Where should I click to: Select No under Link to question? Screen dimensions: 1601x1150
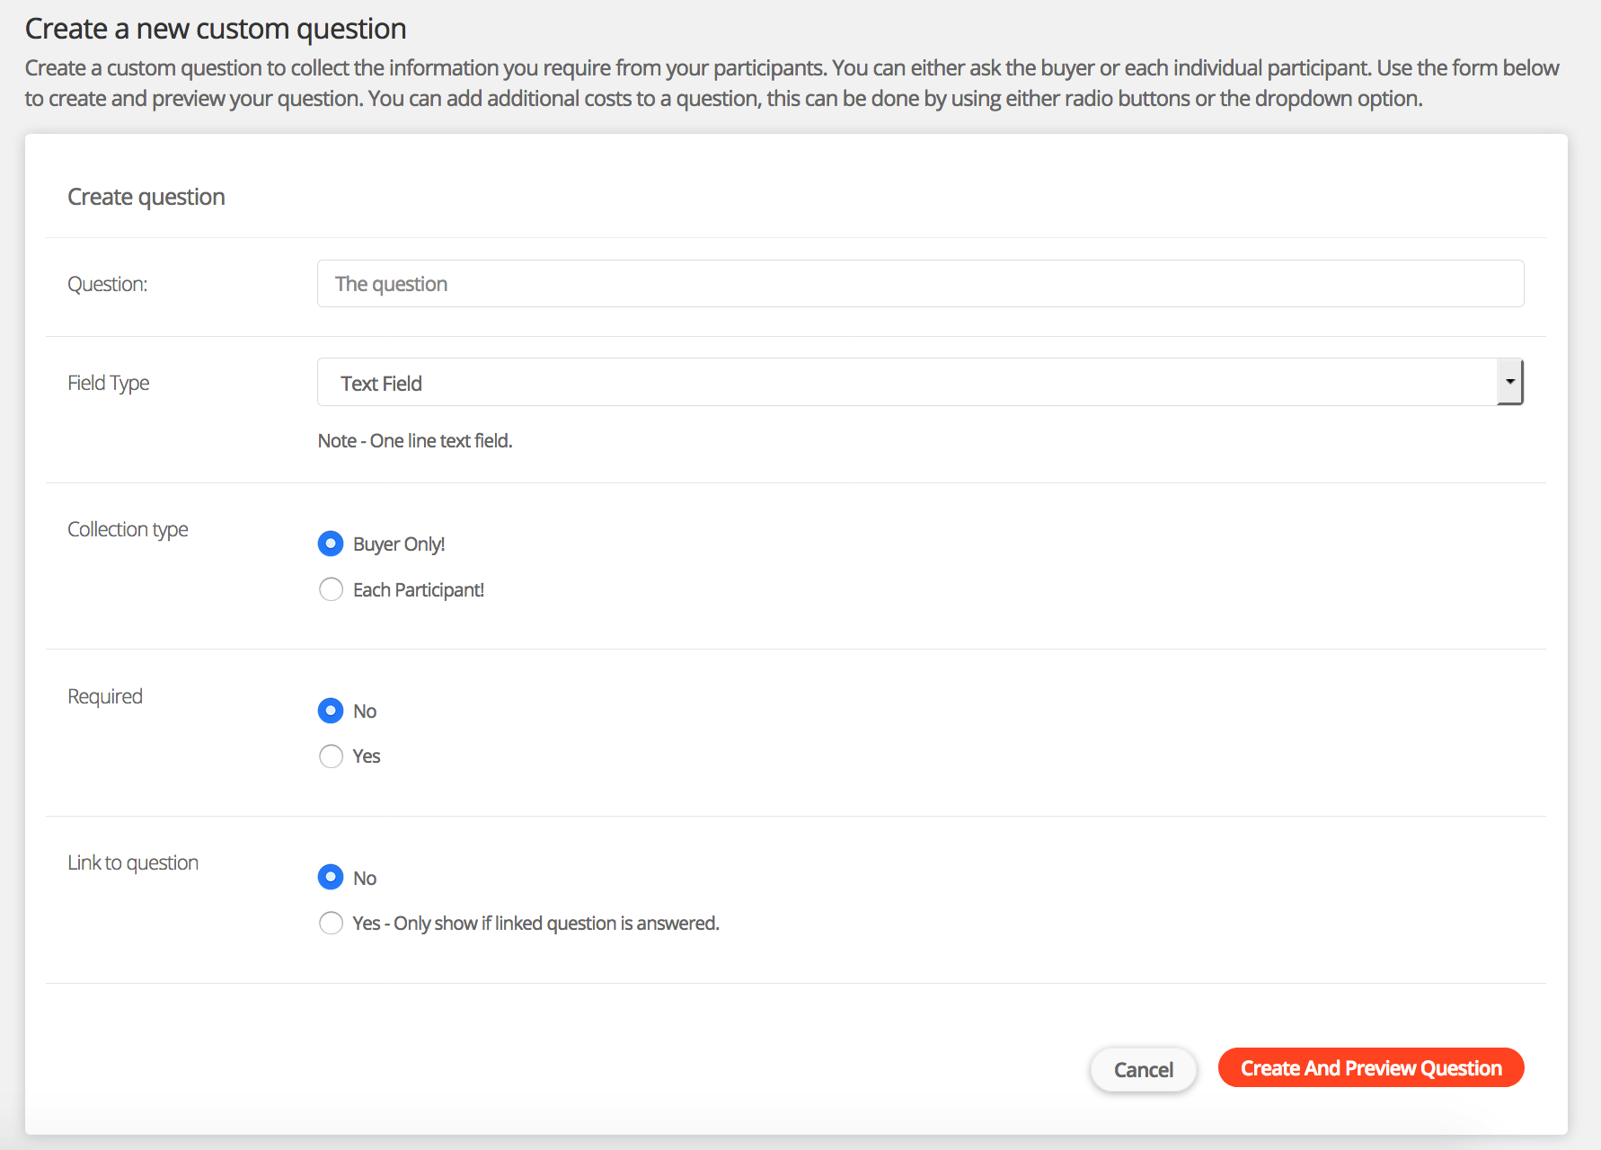[x=331, y=877]
